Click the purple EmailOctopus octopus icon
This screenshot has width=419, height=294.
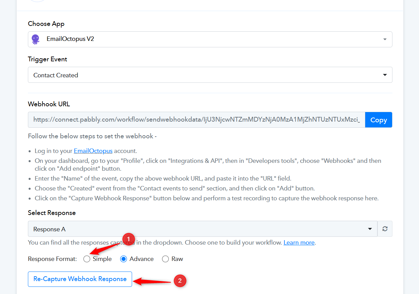coord(35,39)
